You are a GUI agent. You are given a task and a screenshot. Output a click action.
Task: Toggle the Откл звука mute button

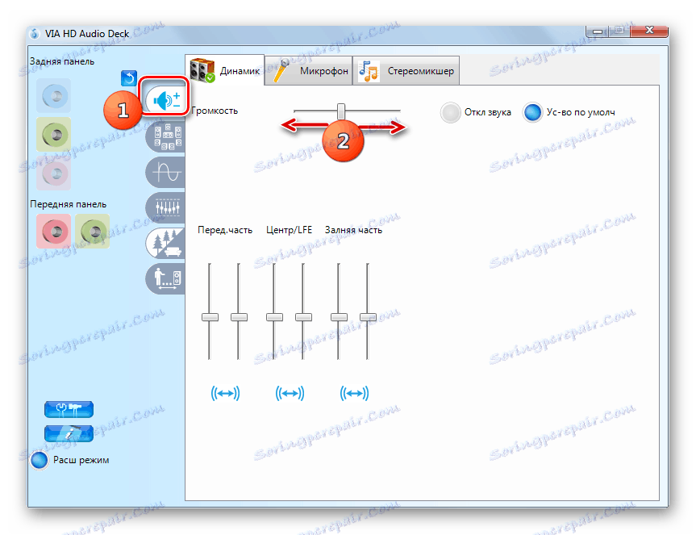click(x=450, y=112)
